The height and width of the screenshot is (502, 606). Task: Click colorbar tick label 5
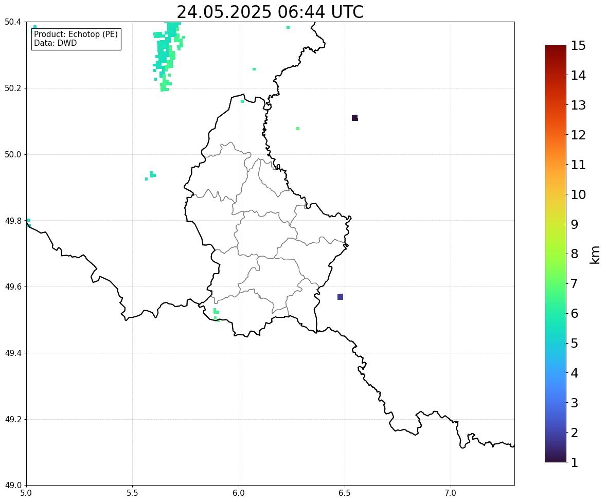click(x=575, y=343)
